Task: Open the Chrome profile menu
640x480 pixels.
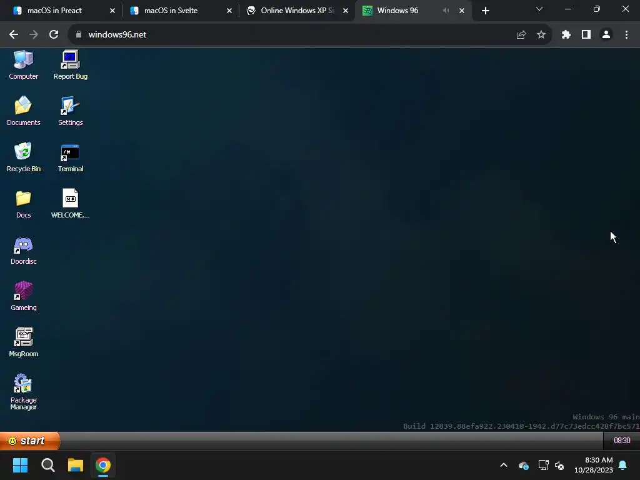Action: [x=606, y=35]
